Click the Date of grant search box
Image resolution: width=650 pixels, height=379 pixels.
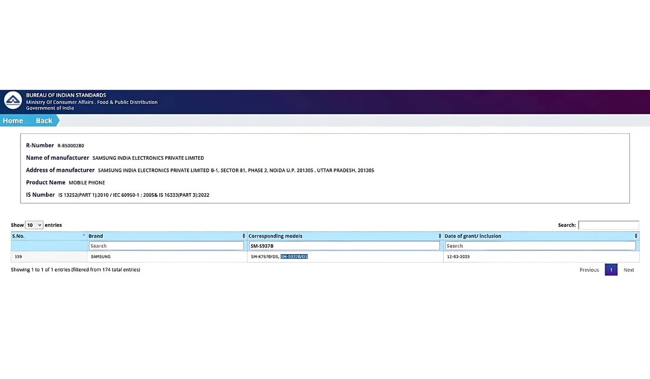coord(540,246)
